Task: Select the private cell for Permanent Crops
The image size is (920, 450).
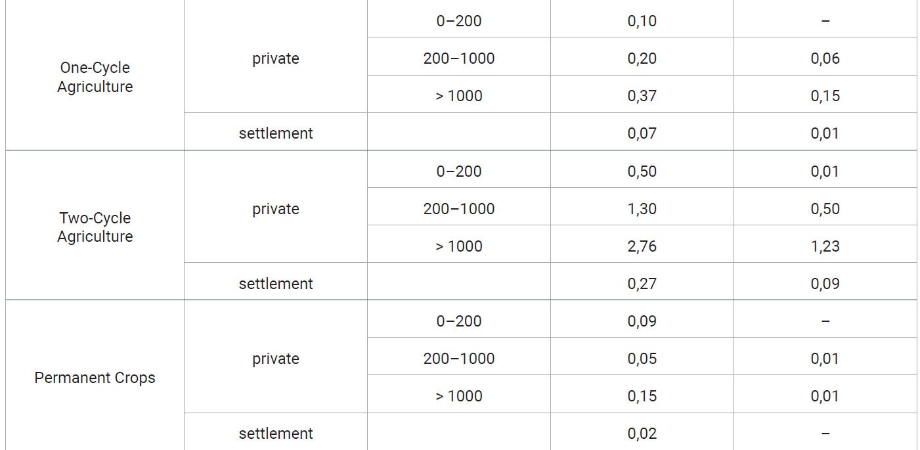Action: 276,359
